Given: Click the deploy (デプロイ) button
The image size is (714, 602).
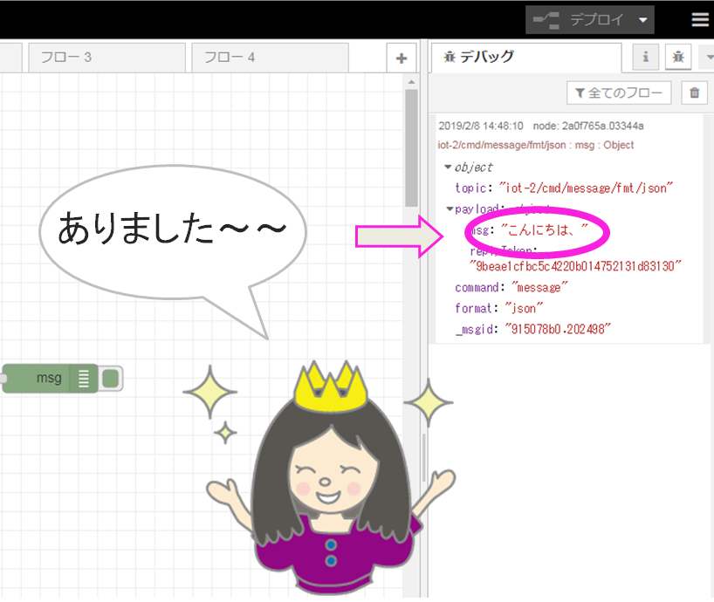Looking at the screenshot, I should tap(579, 19).
